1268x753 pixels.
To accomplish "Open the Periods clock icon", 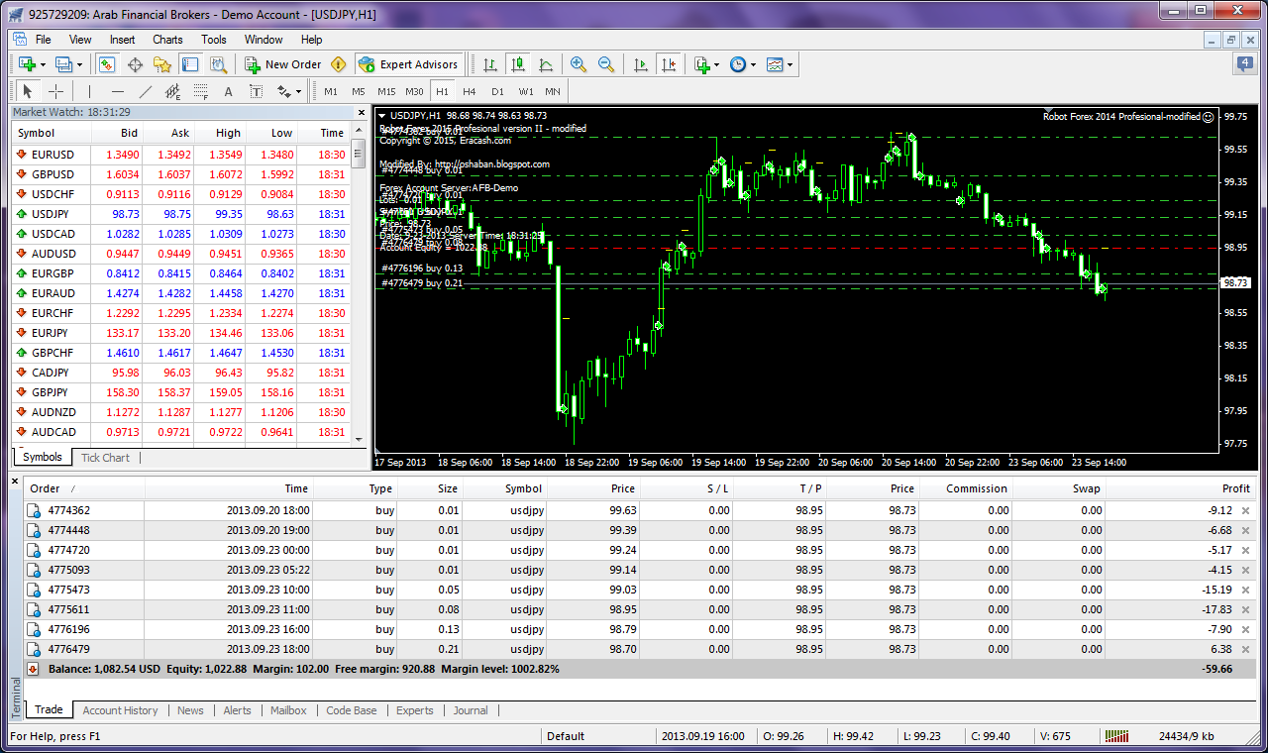I will tap(738, 64).
